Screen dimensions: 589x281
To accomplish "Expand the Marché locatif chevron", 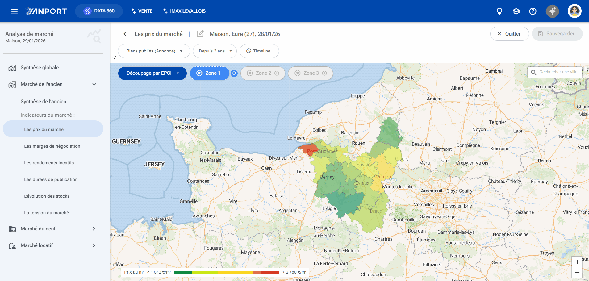I will point(94,245).
